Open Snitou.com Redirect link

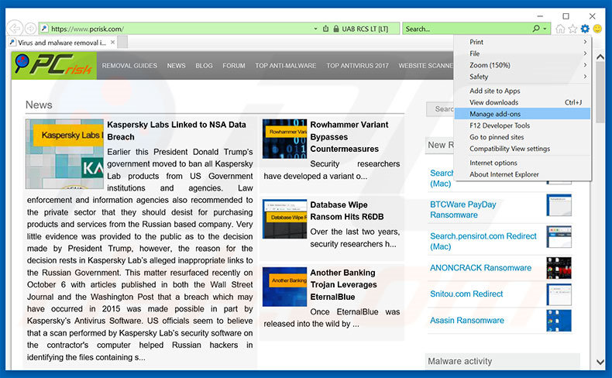466,294
